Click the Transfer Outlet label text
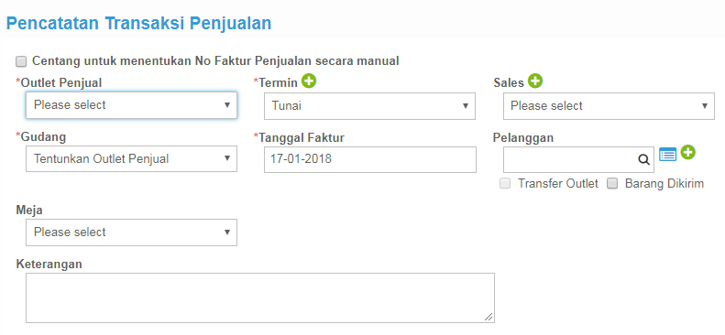 (x=557, y=184)
